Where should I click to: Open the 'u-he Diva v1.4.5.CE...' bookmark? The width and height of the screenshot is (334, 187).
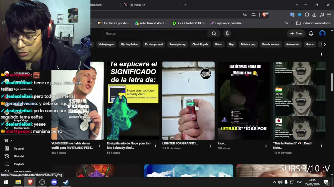click(151, 23)
